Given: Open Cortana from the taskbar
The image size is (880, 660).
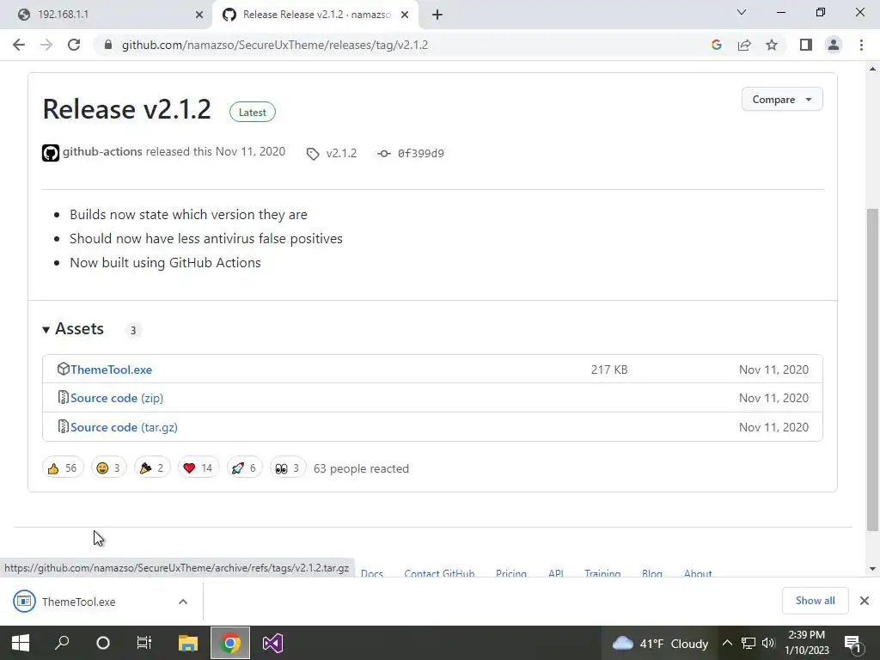Looking at the screenshot, I should (x=103, y=643).
